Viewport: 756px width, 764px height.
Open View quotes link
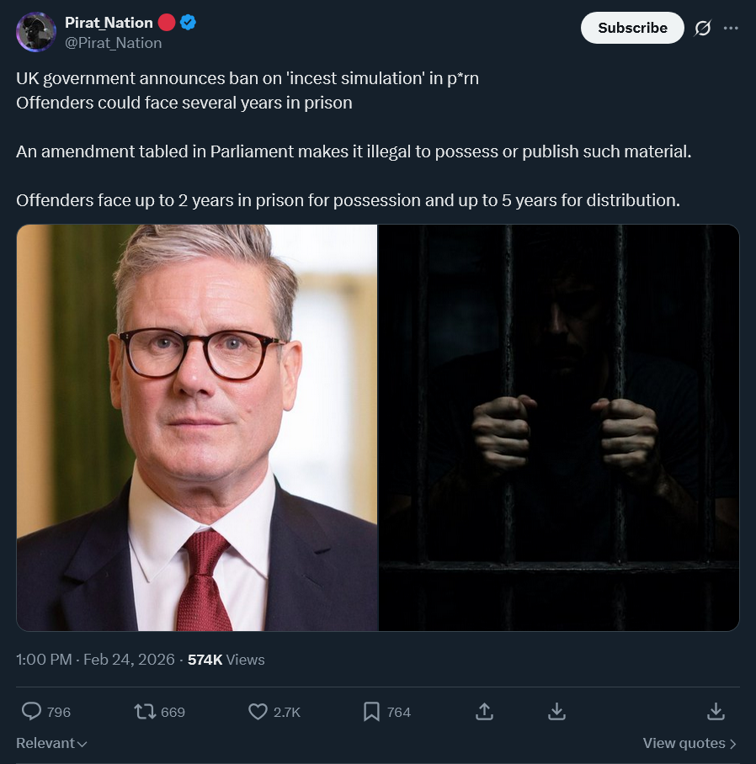tap(689, 743)
